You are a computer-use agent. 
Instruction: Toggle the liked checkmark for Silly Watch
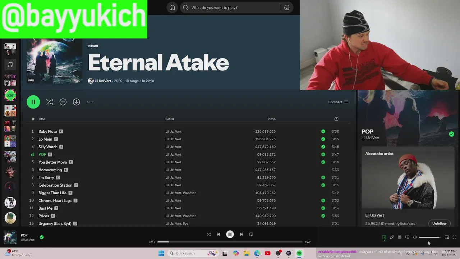(323, 147)
